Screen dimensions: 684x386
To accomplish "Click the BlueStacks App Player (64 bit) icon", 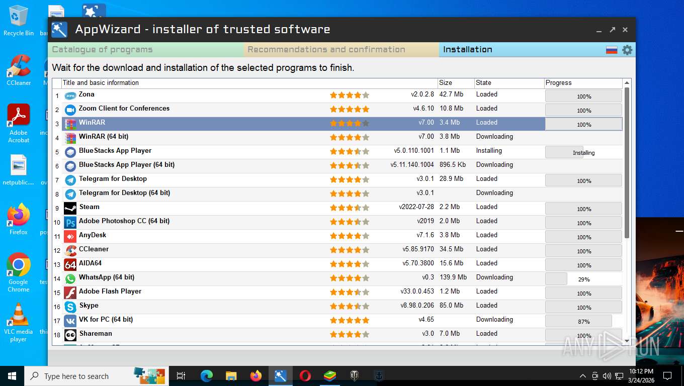I will point(70,166).
